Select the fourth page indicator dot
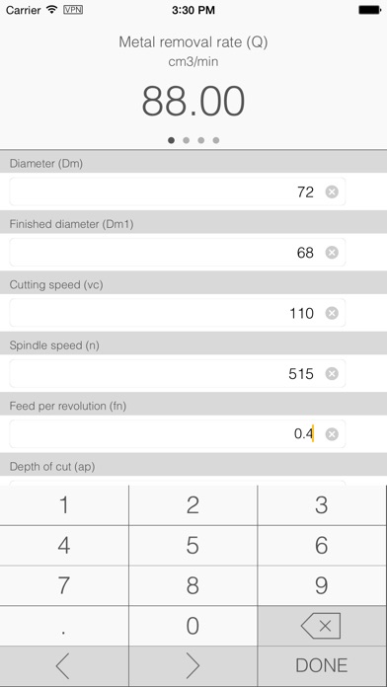 pyautogui.click(x=216, y=140)
